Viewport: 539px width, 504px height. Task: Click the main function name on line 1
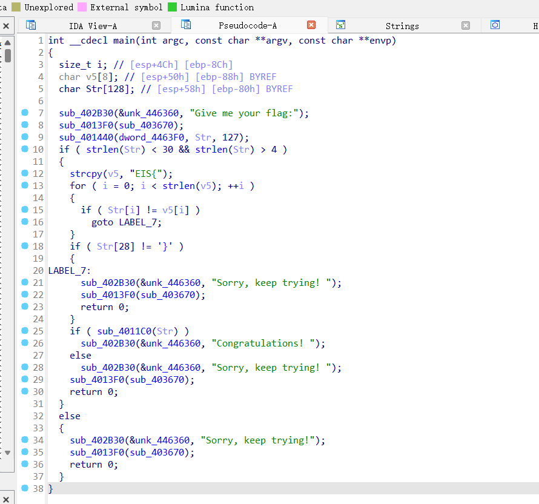click(124, 41)
